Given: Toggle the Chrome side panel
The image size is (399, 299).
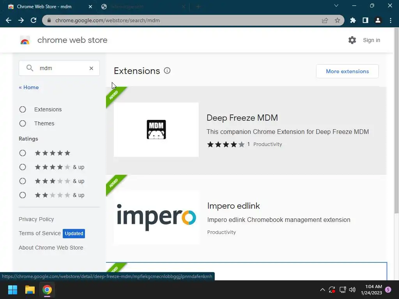Looking at the screenshot, I should [x=365, y=20].
